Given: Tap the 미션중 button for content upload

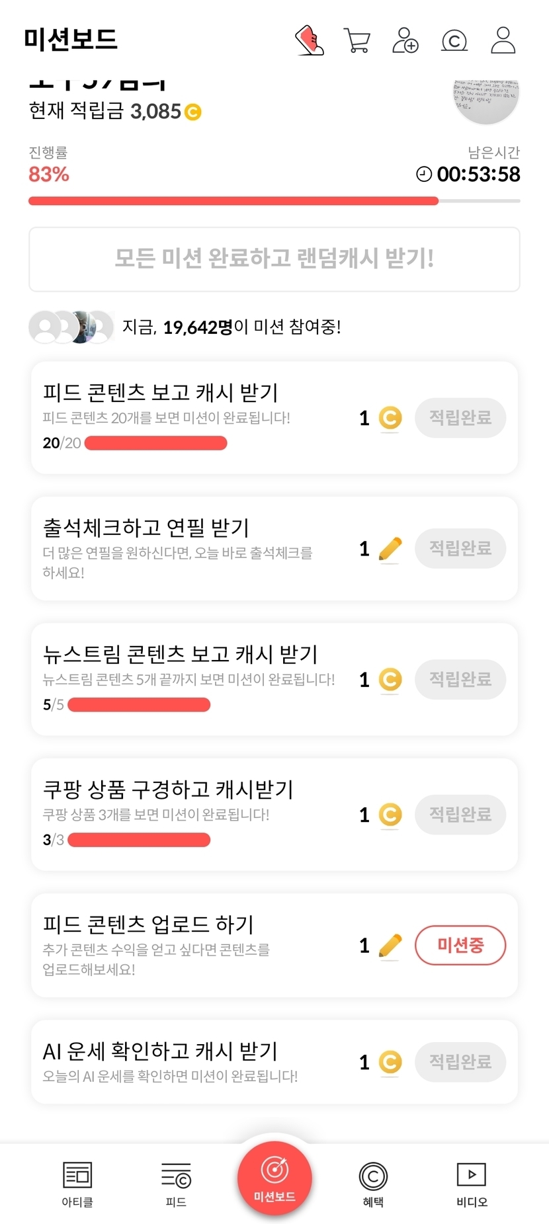Looking at the screenshot, I should point(460,945).
